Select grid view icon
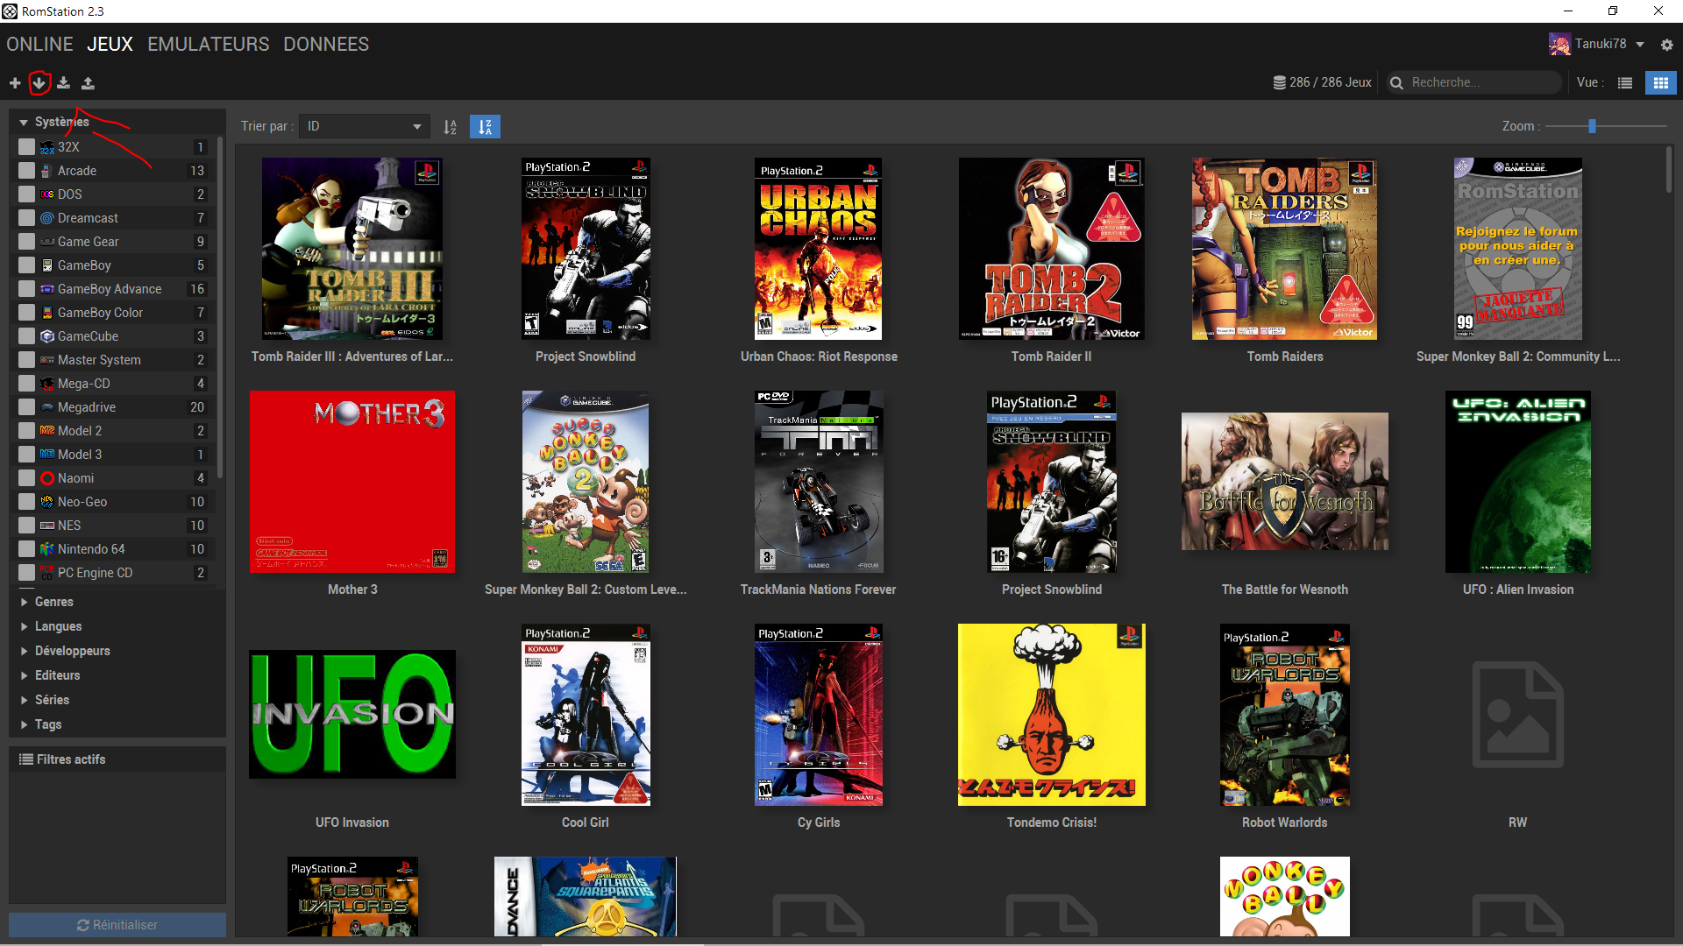This screenshot has height=946, width=1683. tap(1660, 83)
